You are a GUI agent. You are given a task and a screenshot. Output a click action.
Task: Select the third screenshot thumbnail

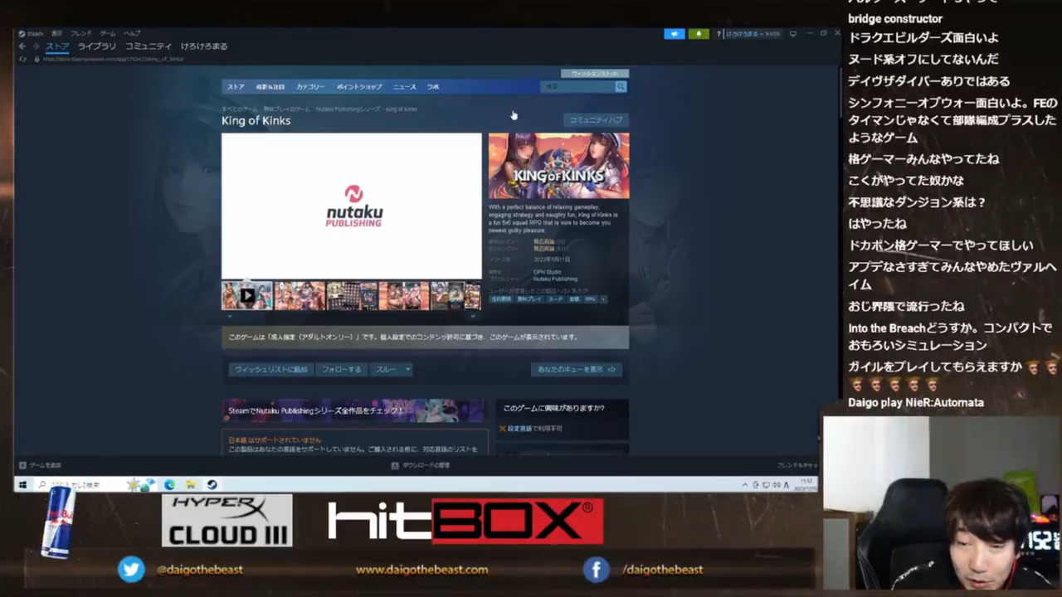pos(352,295)
